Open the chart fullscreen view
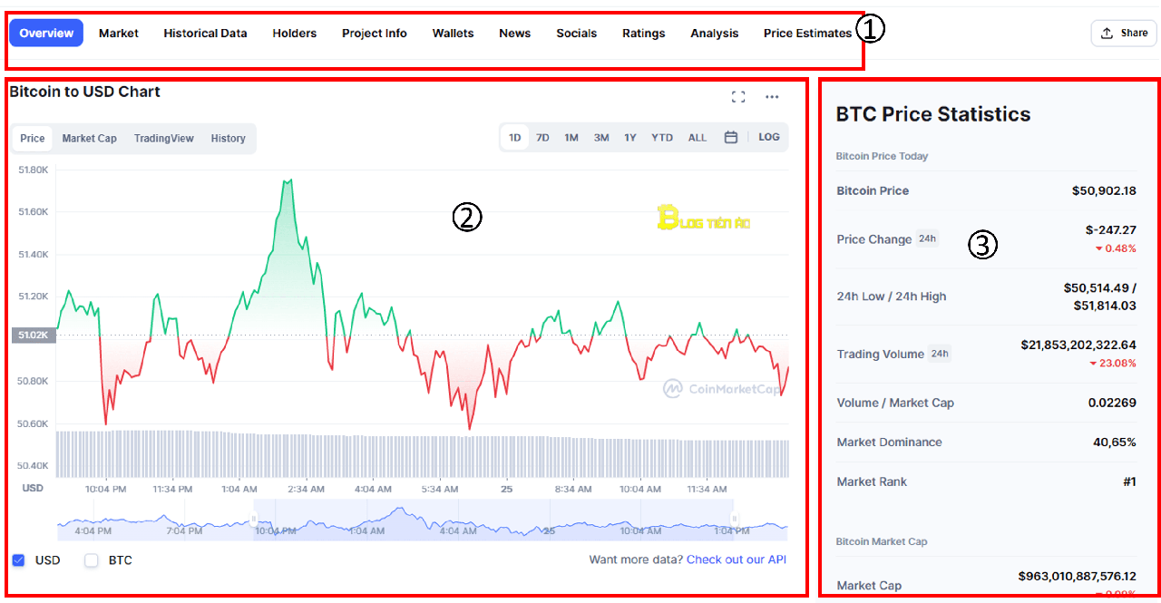 tap(738, 95)
